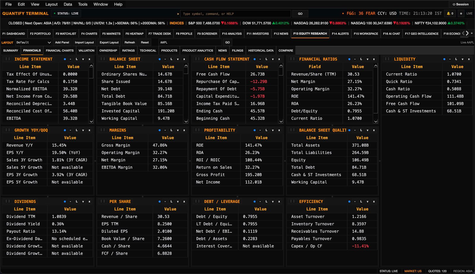Screen dimensions: 475x274
Task: Collapse Liquidity panel with v arrow
Action: pos(463,59)
